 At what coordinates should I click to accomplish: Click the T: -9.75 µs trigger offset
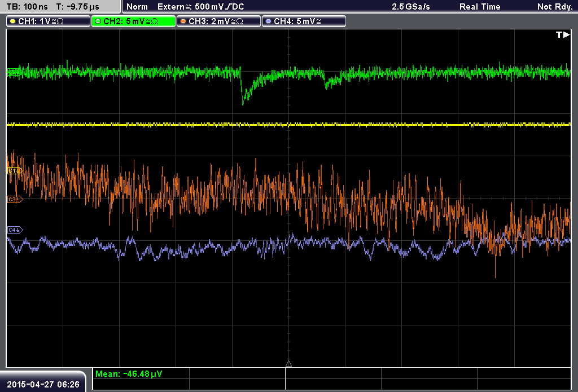point(78,7)
